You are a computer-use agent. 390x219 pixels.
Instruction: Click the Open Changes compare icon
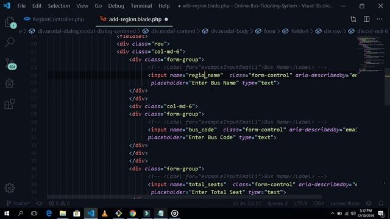pos(353,19)
